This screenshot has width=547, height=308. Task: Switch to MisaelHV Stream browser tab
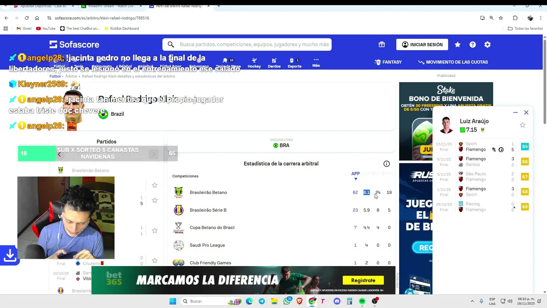[x=111, y=6]
